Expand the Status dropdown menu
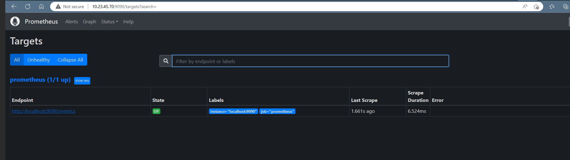 [110, 22]
